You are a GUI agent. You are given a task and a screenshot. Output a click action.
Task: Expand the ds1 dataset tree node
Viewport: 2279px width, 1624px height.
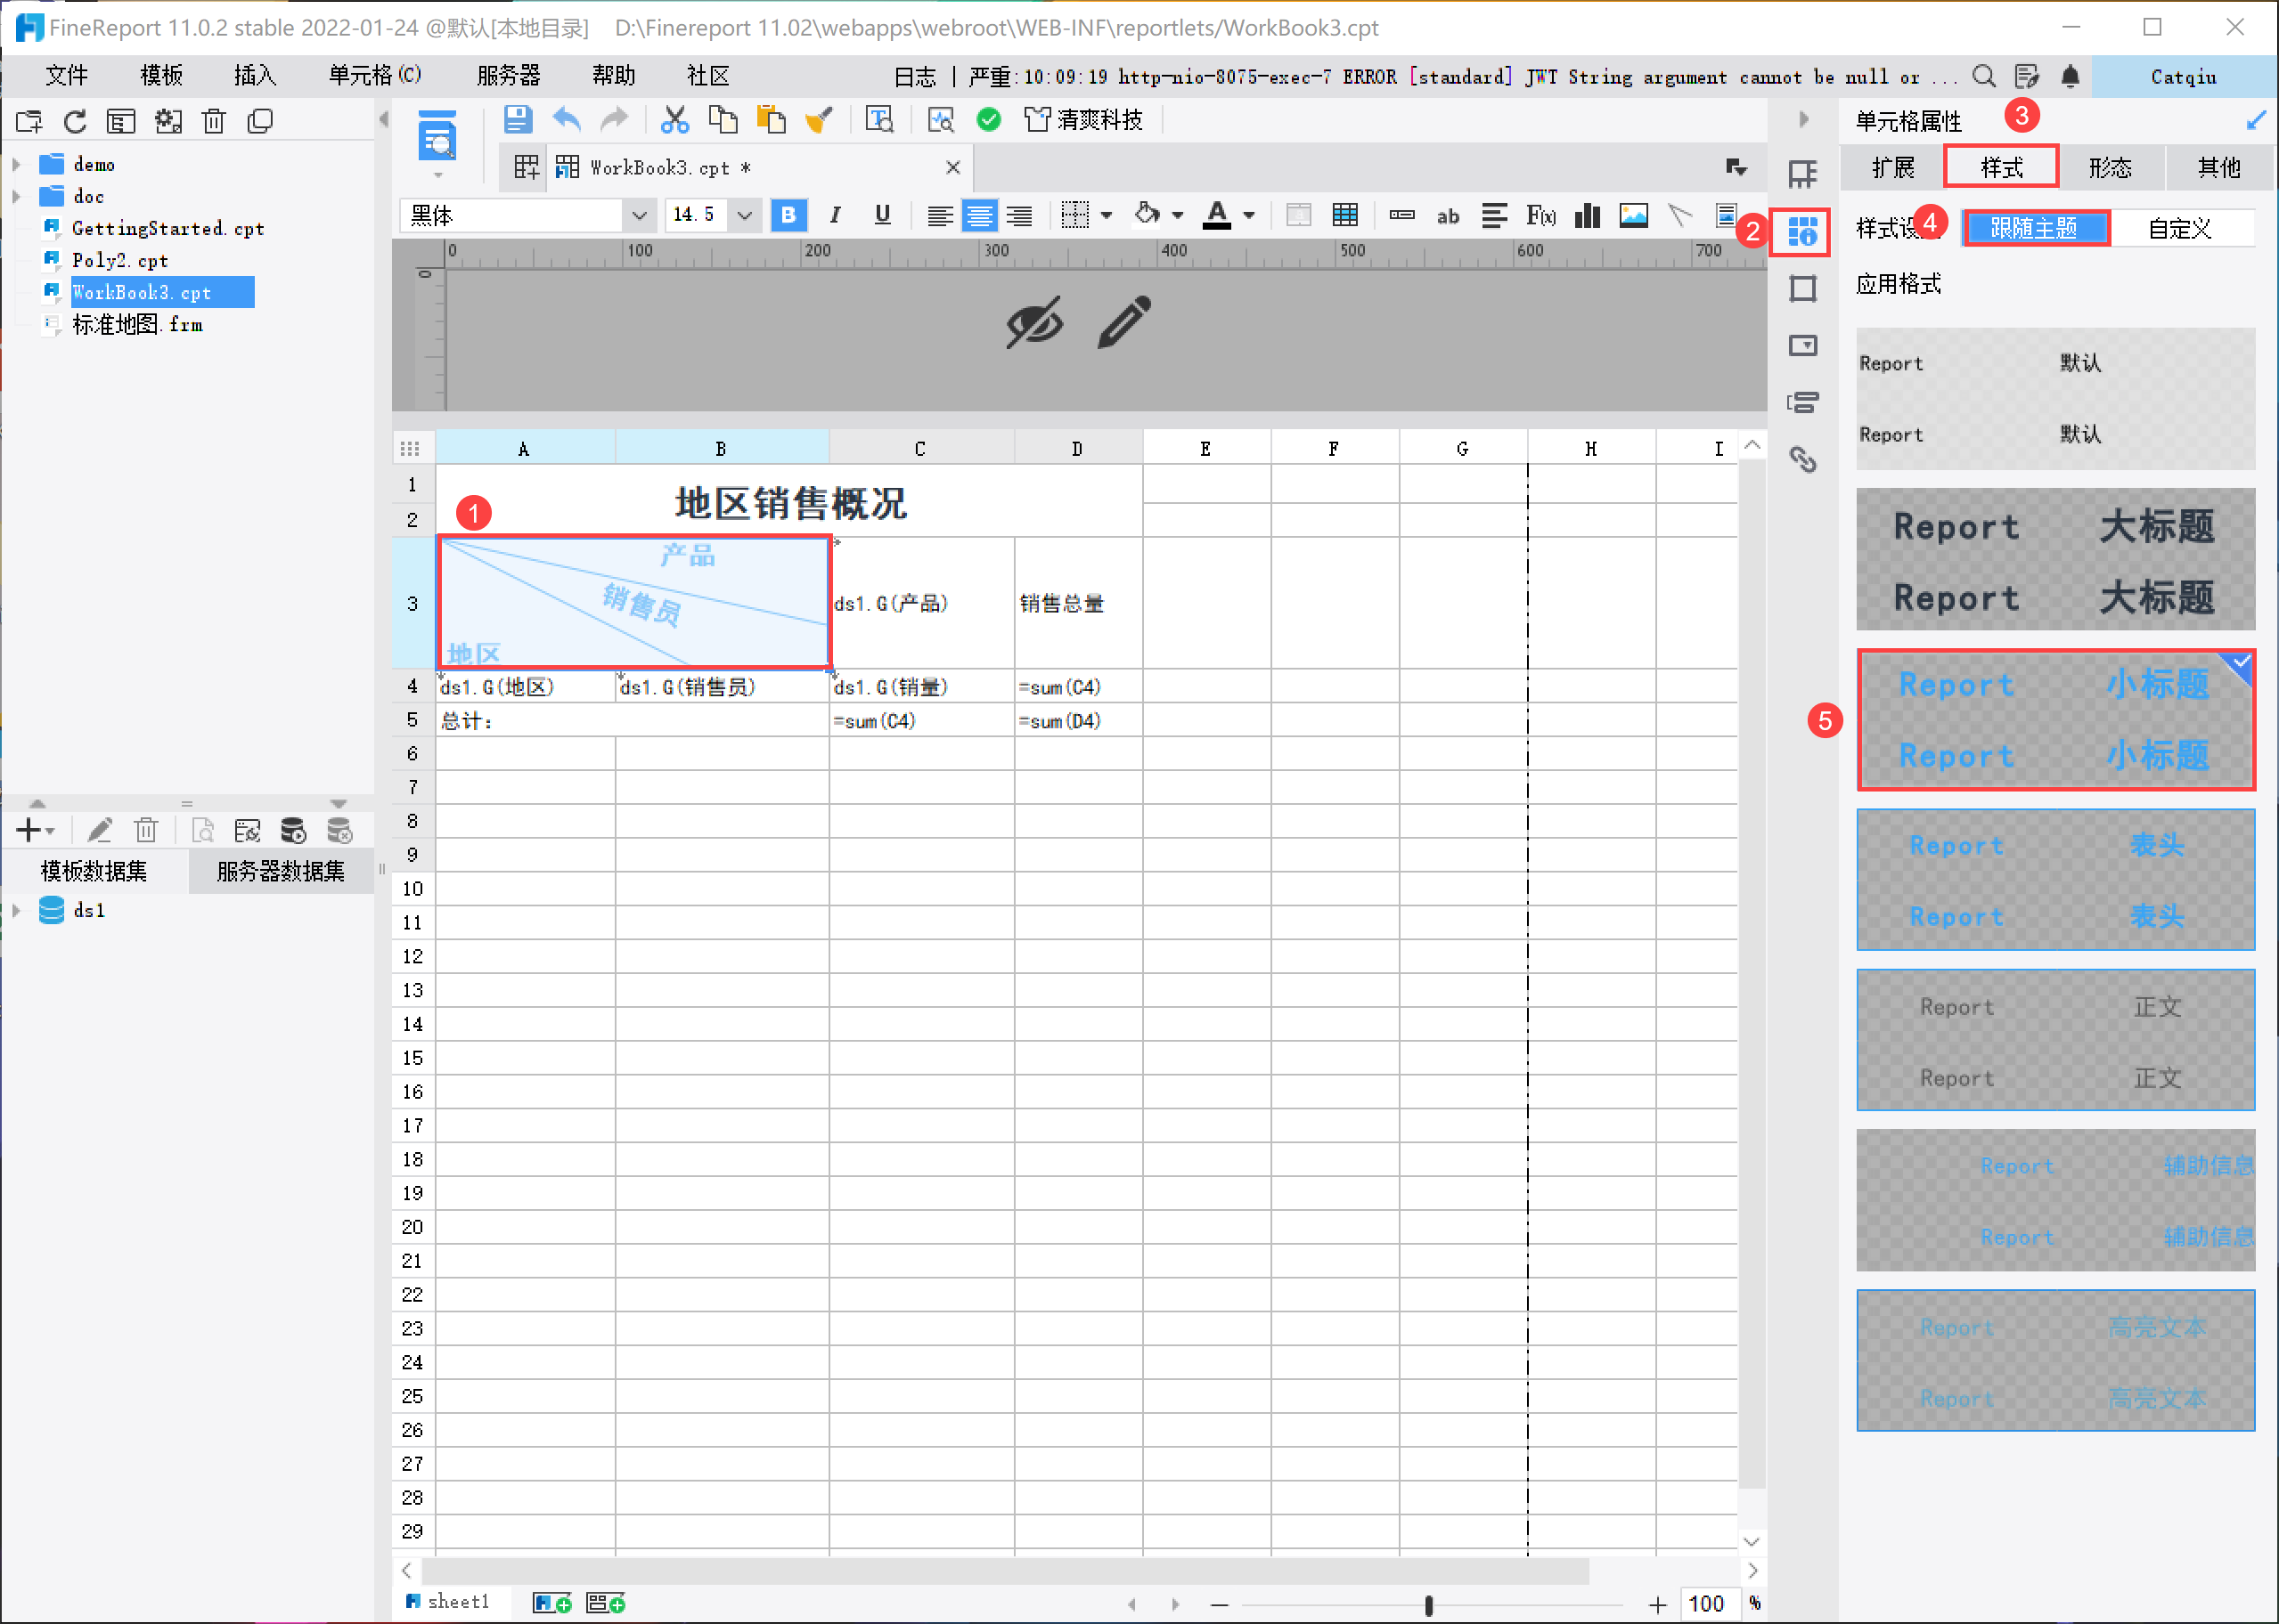(x=17, y=910)
